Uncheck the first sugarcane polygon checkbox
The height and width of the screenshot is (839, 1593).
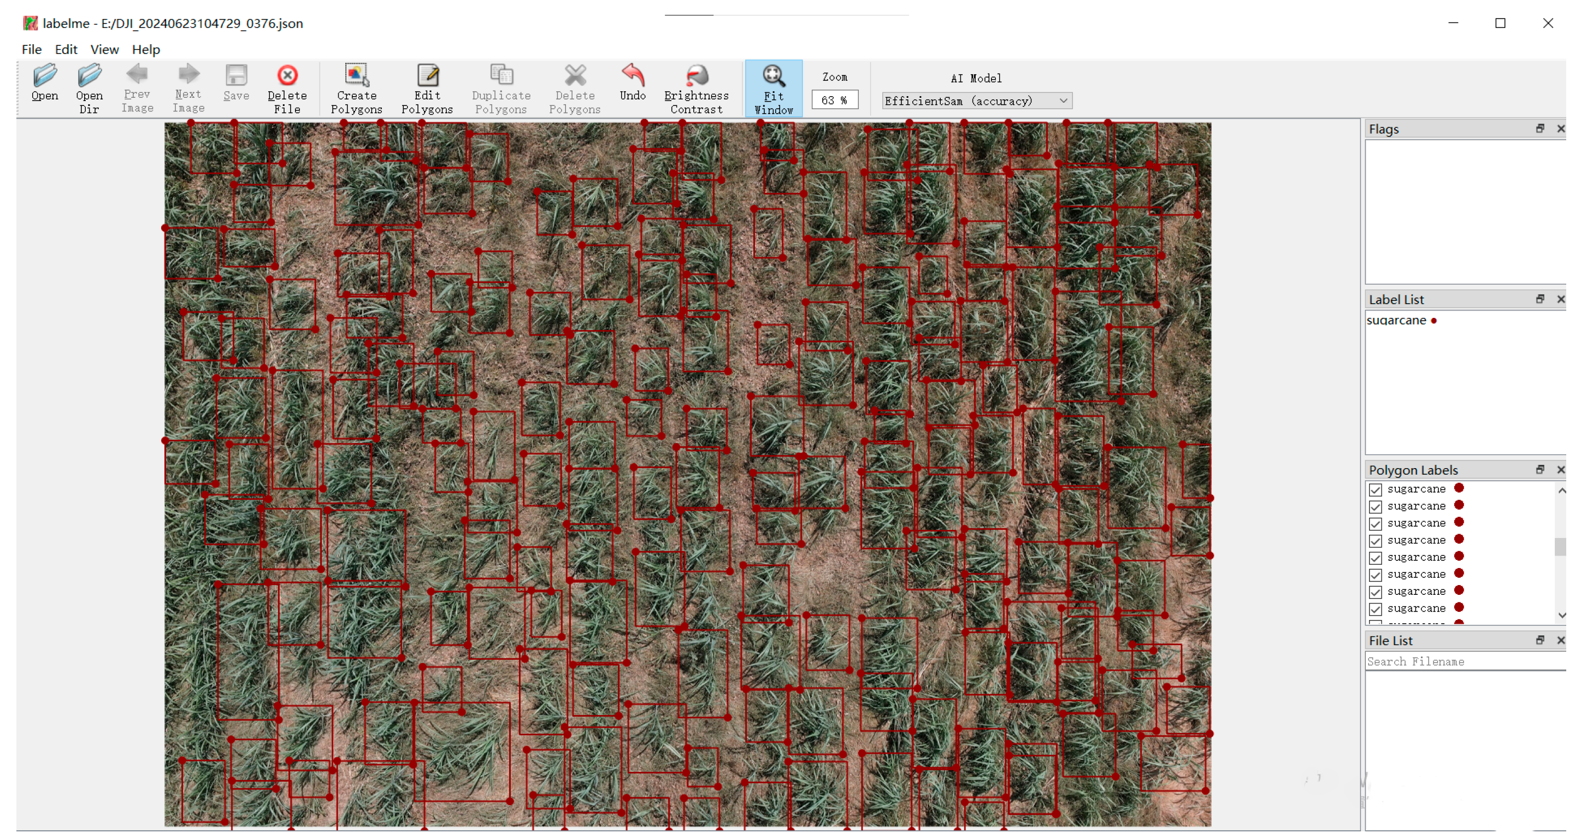coord(1376,489)
